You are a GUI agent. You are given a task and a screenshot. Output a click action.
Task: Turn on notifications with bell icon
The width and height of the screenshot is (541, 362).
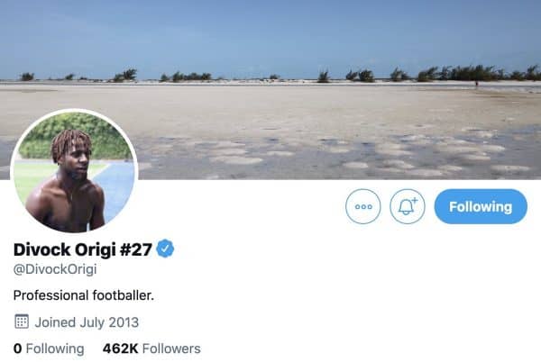click(x=408, y=206)
